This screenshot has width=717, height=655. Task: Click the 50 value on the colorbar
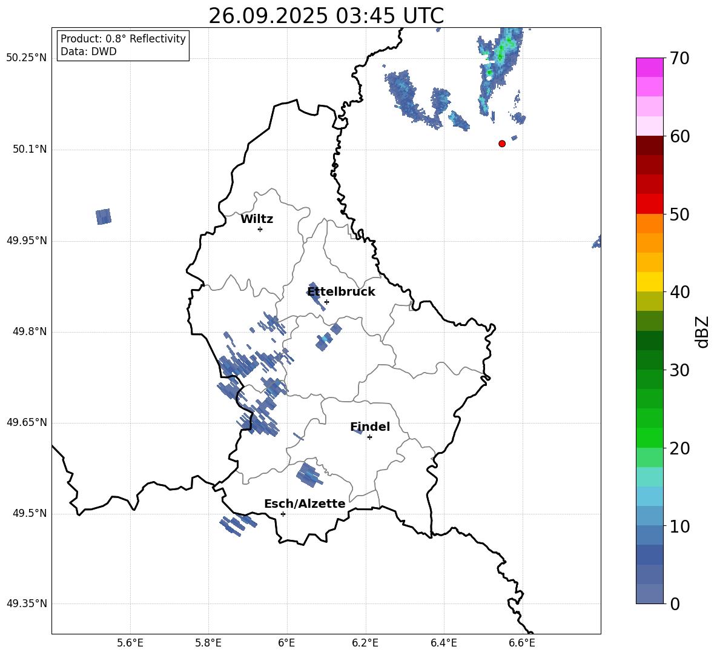(x=680, y=214)
